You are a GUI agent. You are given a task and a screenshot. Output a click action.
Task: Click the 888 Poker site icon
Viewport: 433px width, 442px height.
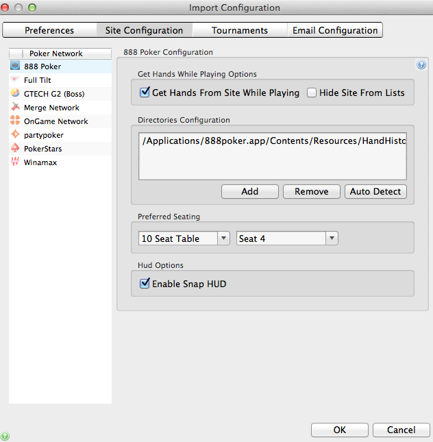coord(15,66)
